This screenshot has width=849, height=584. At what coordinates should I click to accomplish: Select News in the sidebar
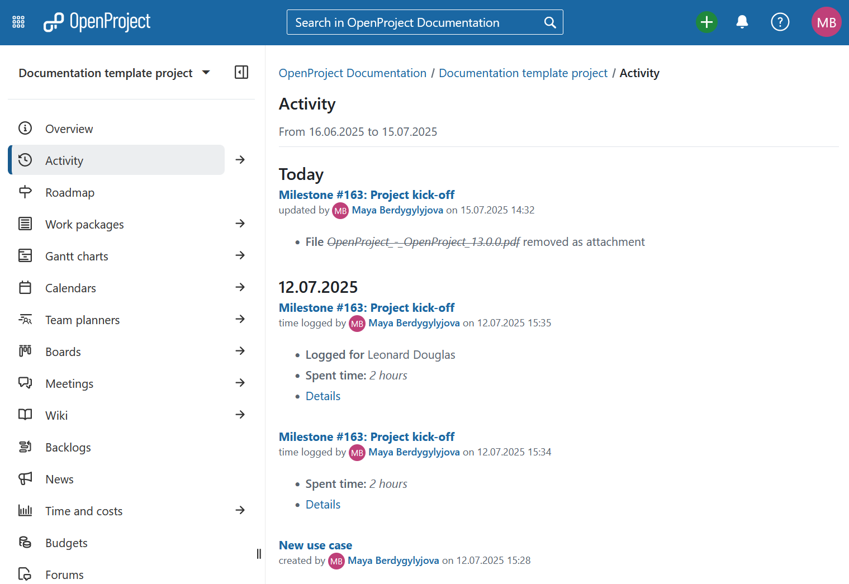click(x=116, y=479)
